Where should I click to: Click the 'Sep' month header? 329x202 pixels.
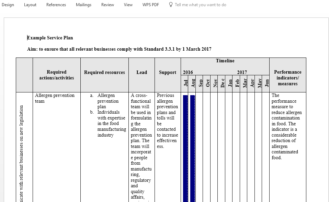tap(200, 84)
